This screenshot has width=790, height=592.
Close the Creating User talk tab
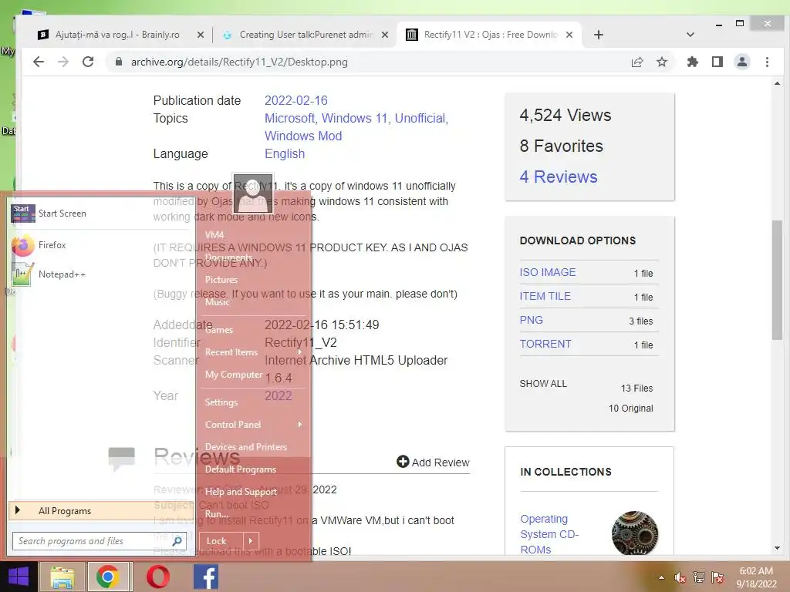click(x=385, y=35)
